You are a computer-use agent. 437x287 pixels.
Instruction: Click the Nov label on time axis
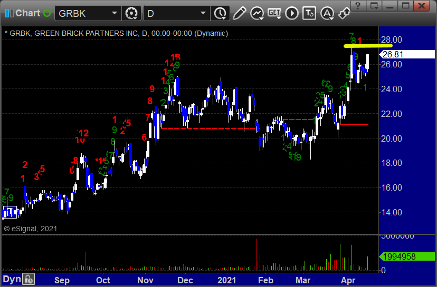click(145, 280)
